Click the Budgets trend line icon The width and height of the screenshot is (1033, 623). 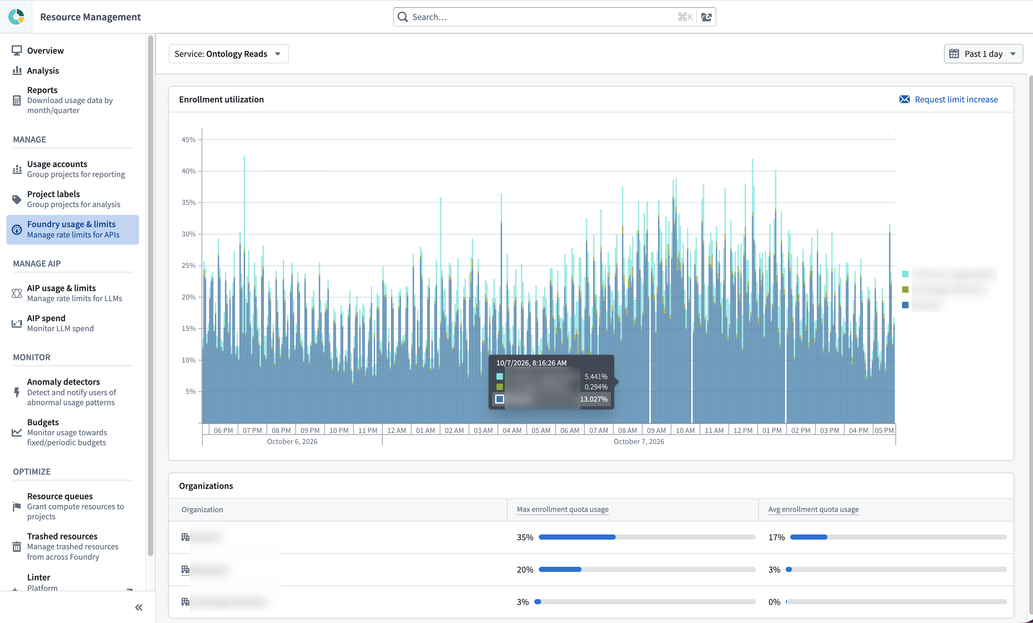tap(17, 432)
